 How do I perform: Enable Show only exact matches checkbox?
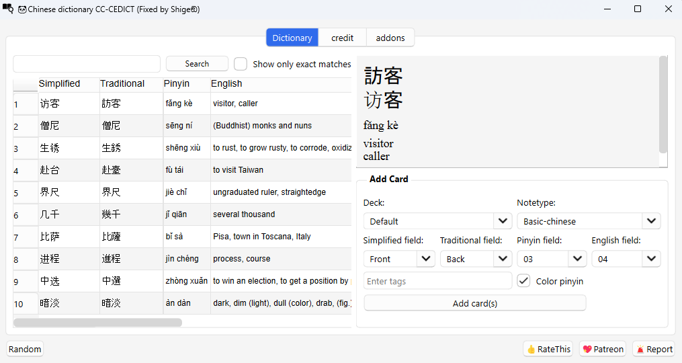(x=241, y=64)
